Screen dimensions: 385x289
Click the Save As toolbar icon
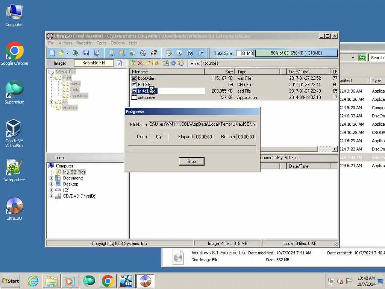coord(97,53)
